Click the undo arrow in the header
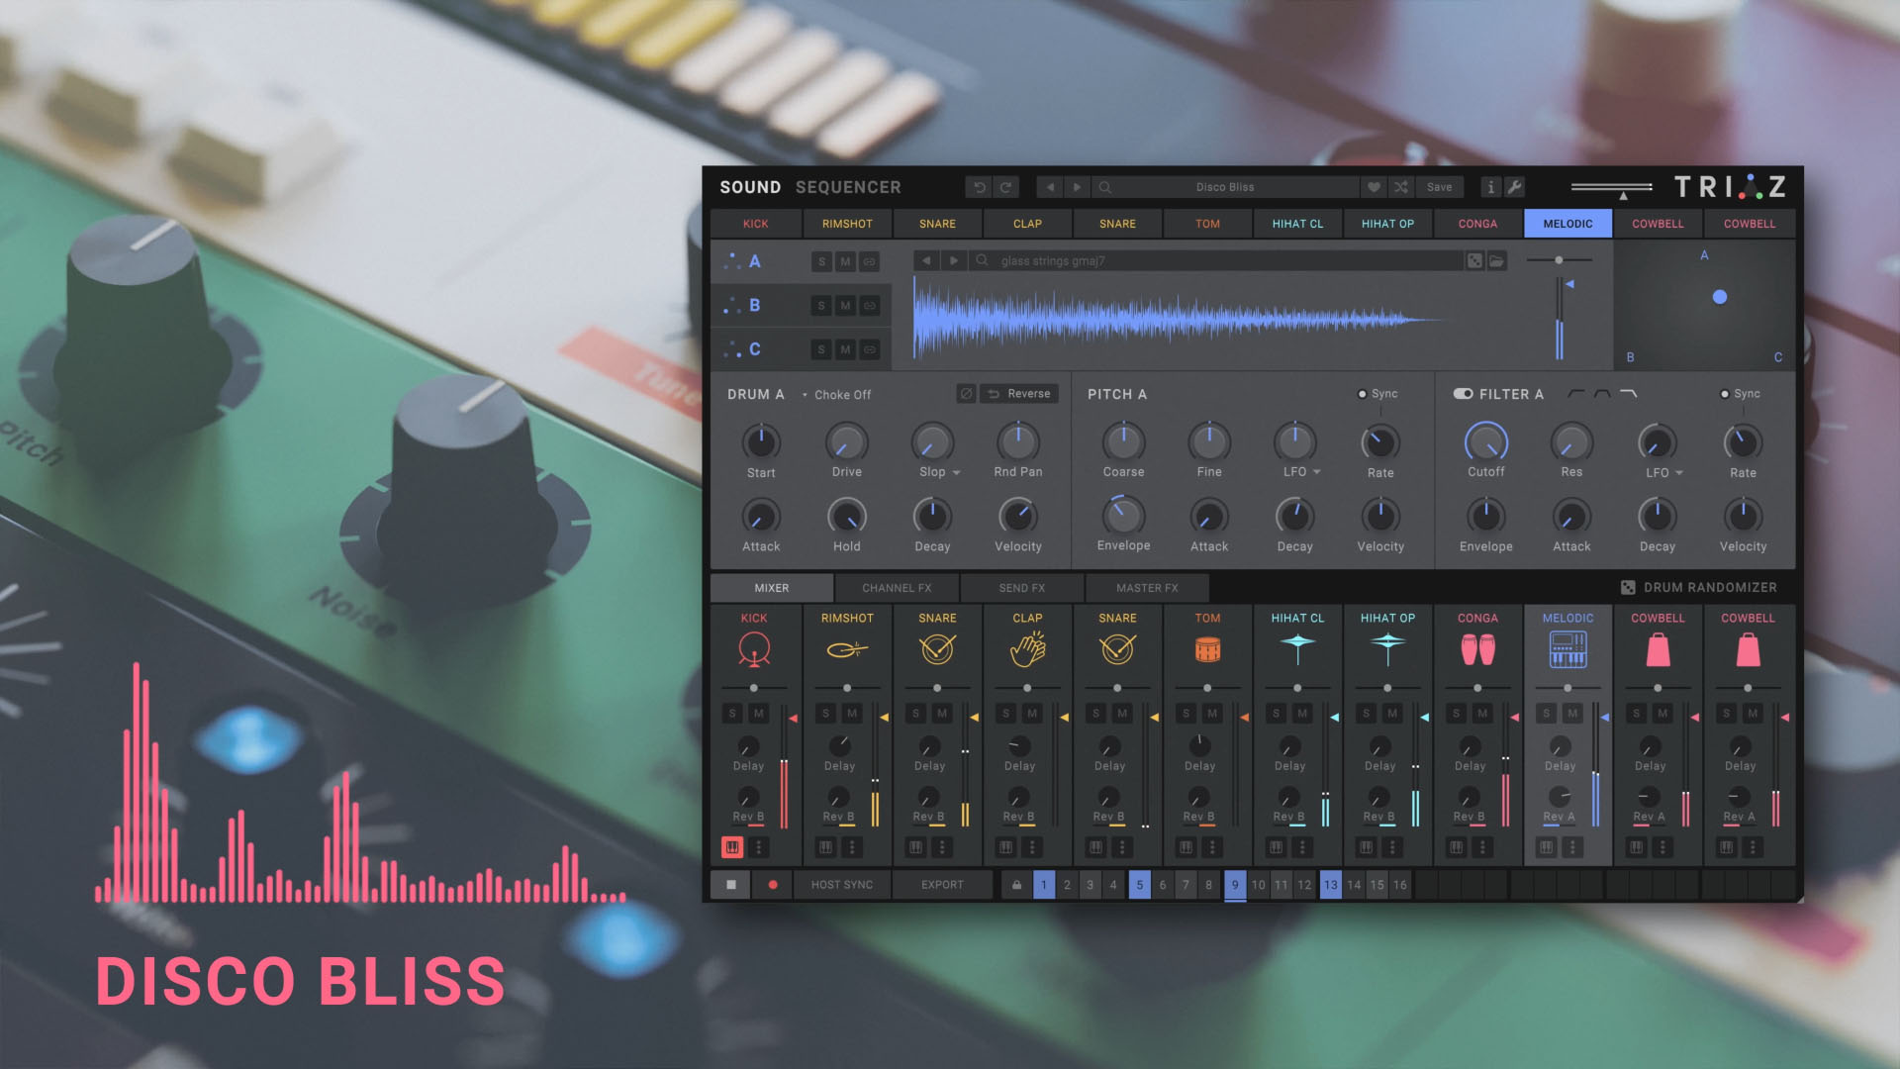This screenshot has height=1069, width=1900. click(x=979, y=187)
